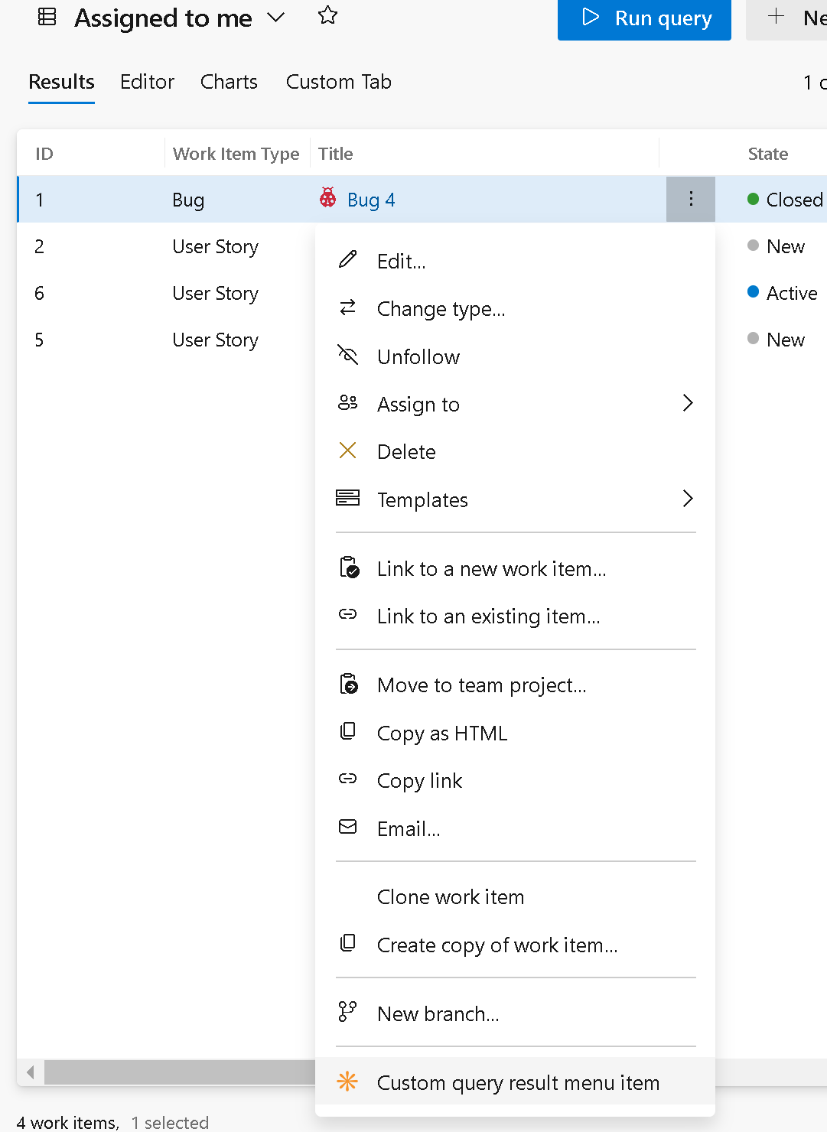Click the Email envelope icon
The image size is (827, 1132).
point(348,827)
